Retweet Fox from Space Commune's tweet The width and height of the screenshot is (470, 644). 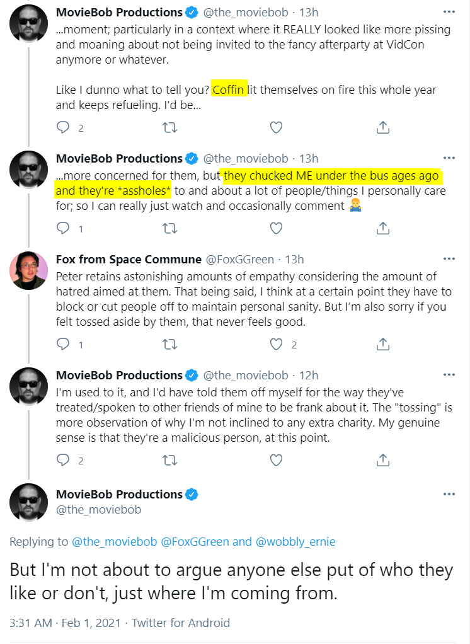pyautogui.click(x=169, y=344)
